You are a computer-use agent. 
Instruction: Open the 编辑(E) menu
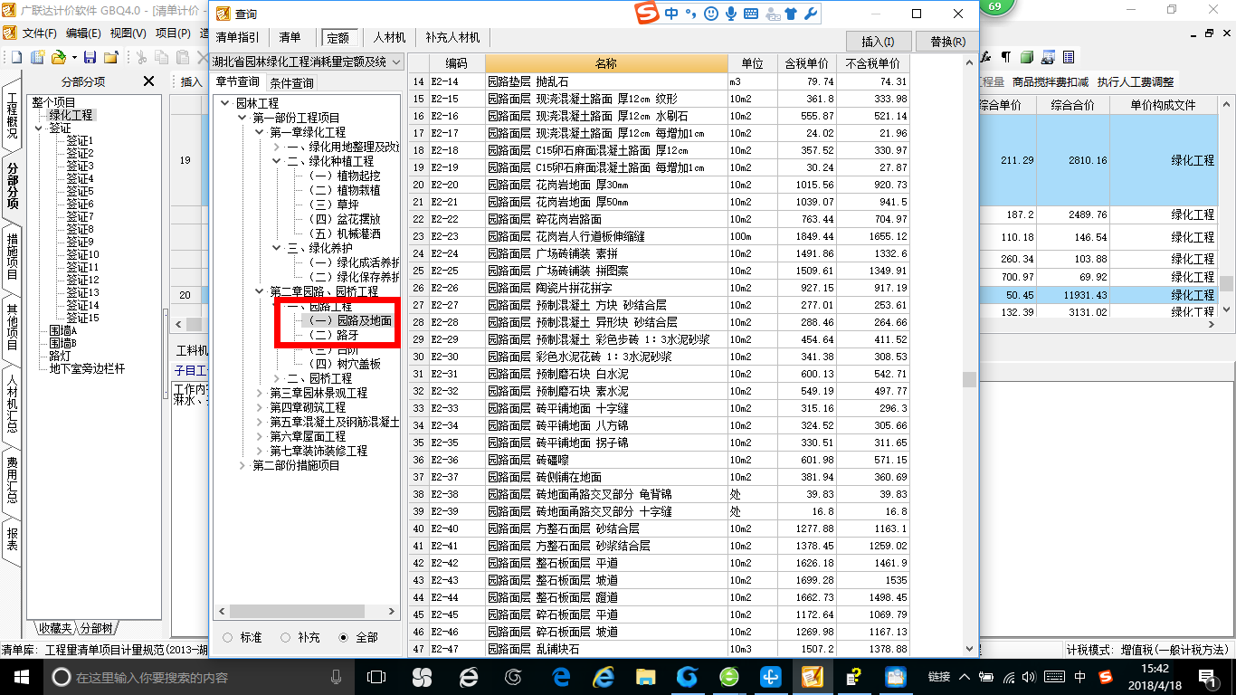[x=83, y=33]
